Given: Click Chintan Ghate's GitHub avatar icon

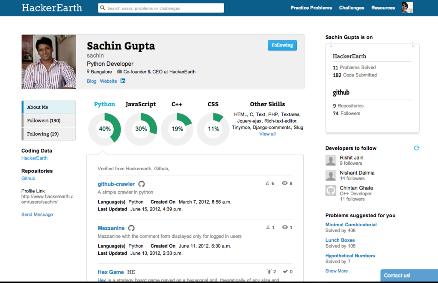Looking at the screenshot, I should click(x=331, y=190).
